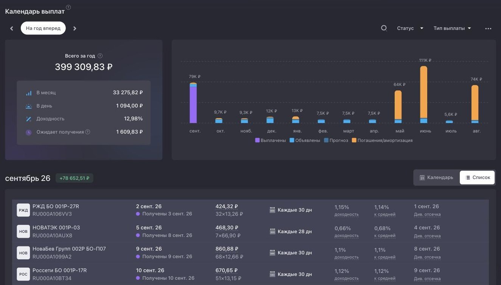This screenshot has width=501, height=285.
Task: Click к средней label under 0,68%
Action: [x=385, y=235]
